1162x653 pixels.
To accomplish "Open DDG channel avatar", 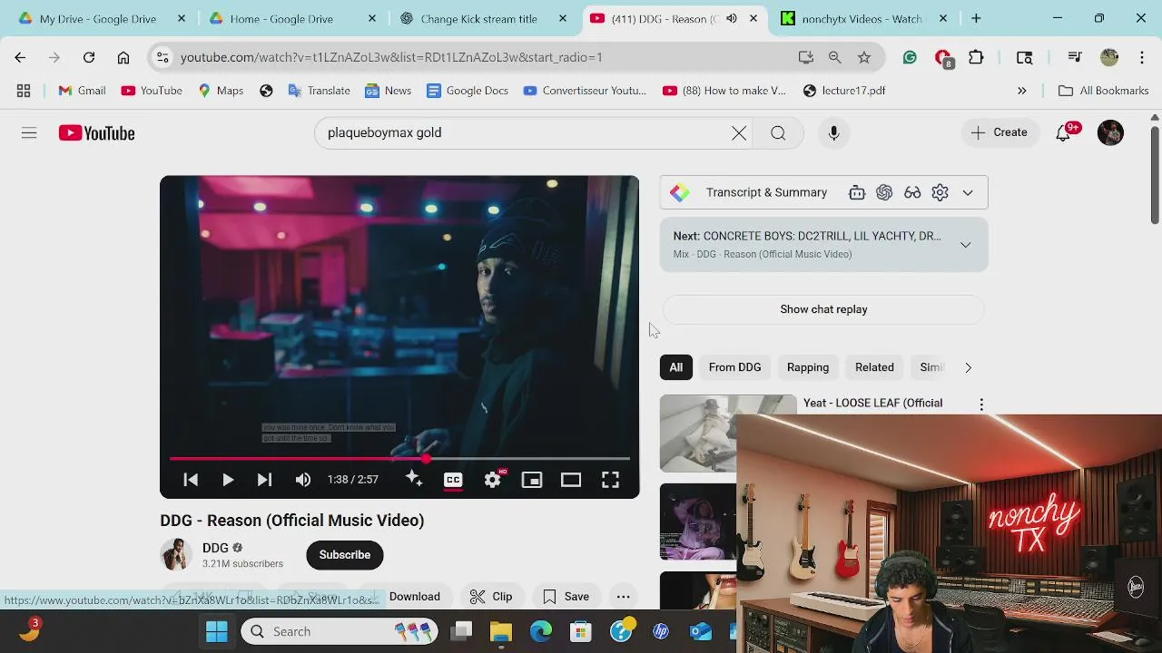I will pyautogui.click(x=176, y=555).
